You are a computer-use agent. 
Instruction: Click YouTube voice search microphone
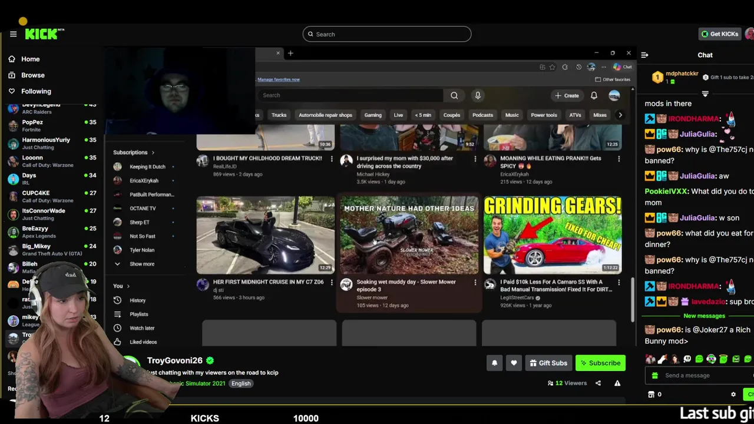pos(478,95)
